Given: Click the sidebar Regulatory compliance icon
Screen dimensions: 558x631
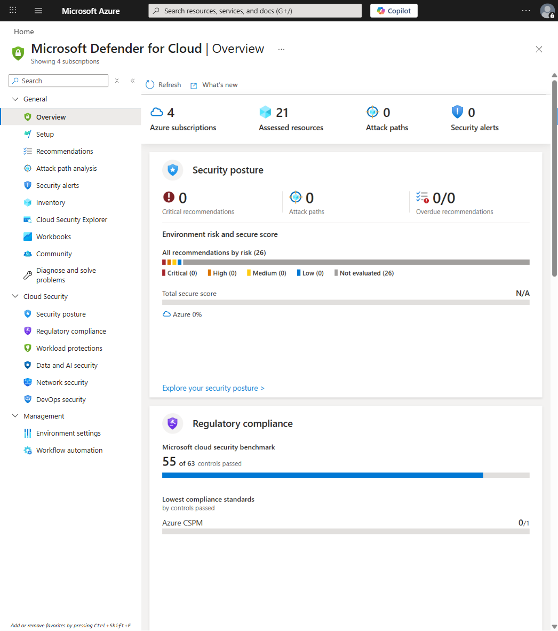Looking at the screenshot, I should click(27, 331).
